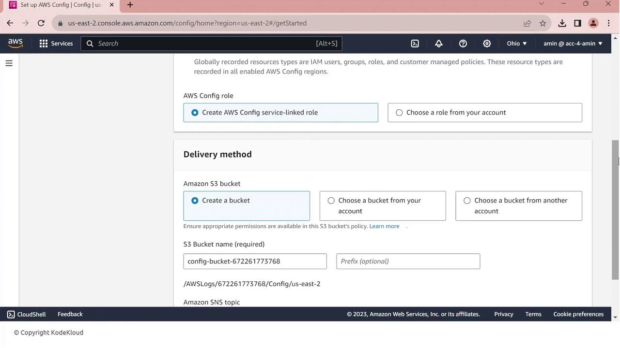
Task: Bookmark this page with star icon
Action: click(x=543, y=23)
